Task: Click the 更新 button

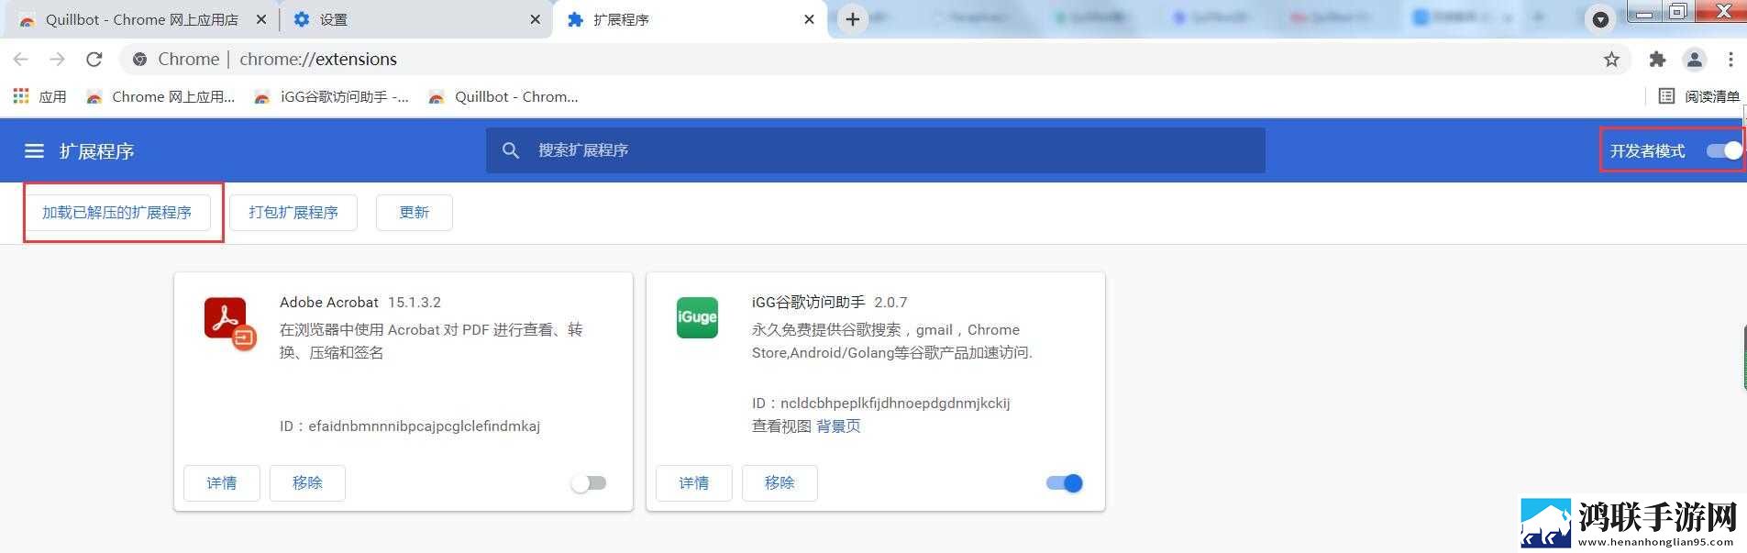Action: [x=415, y=213]
